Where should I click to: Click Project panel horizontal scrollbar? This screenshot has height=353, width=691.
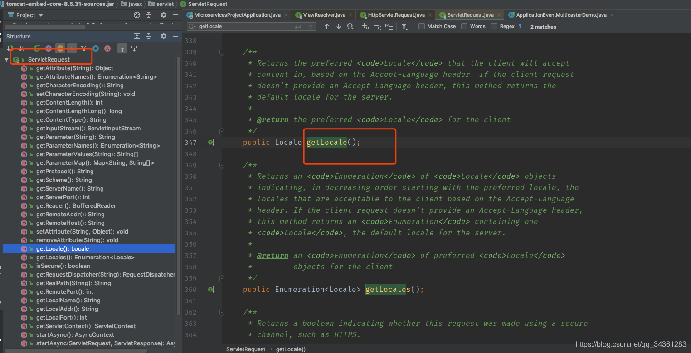45,27
